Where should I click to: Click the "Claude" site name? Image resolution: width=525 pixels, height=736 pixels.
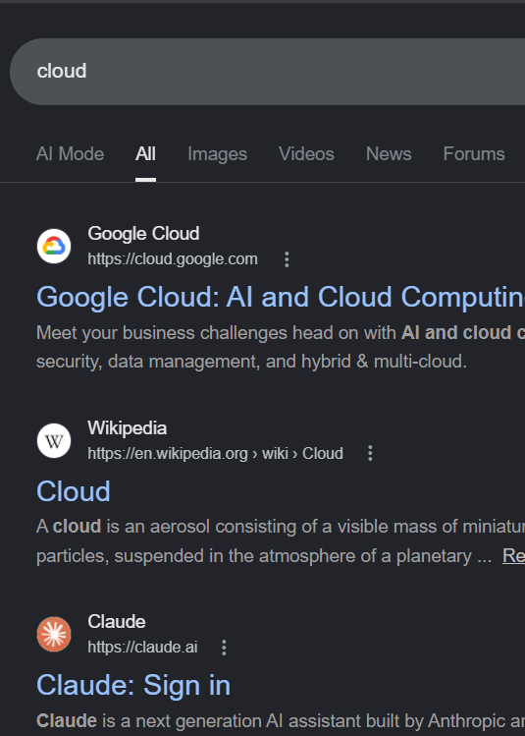tap(117, 621)
